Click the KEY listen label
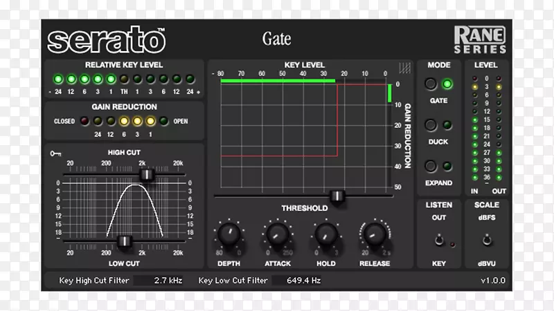The width and height of the screenshot is (554, 311). (439, 264)
